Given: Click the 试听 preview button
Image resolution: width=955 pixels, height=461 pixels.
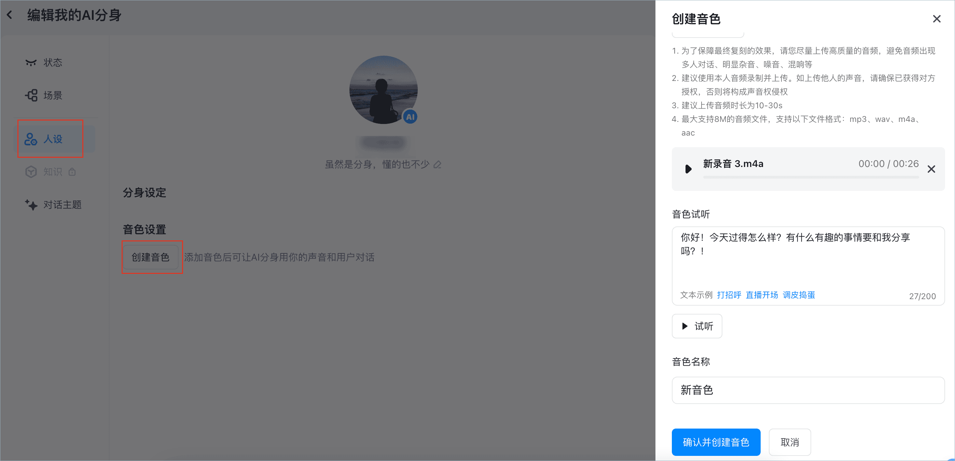Looking at the screenshot, I should (x=697, y=326).
